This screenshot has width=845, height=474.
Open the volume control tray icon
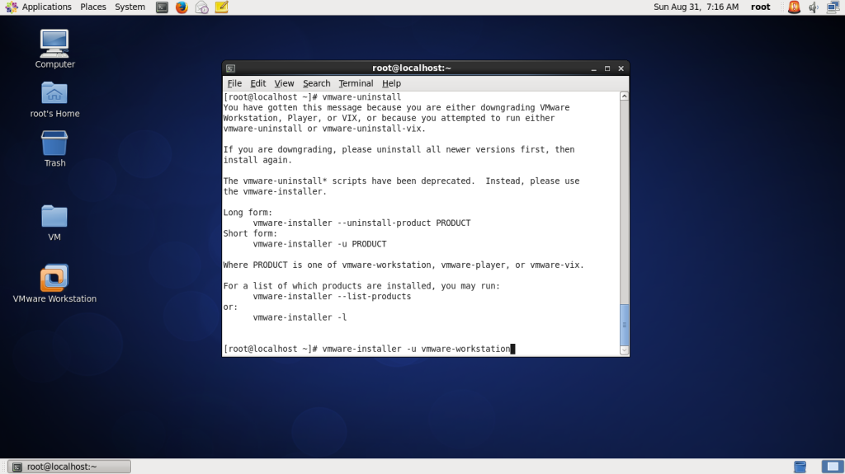(x=813, y=7)
